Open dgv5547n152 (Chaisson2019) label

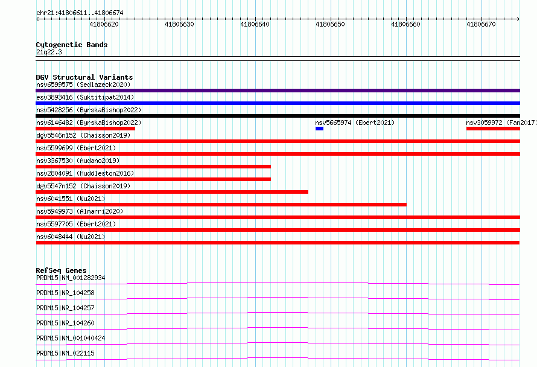[x=83, y=186]
